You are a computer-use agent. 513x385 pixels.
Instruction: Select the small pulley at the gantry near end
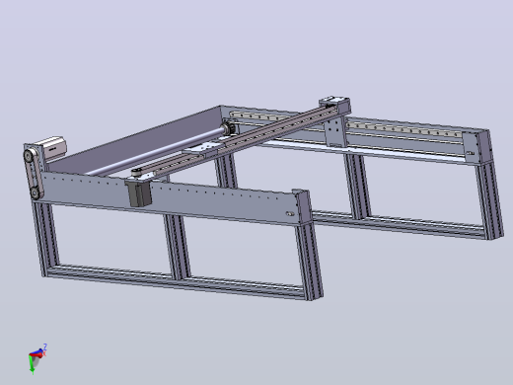[x=137, y=172]
